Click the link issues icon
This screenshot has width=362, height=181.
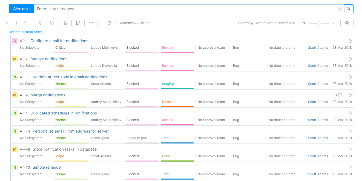tap(39, 23)
